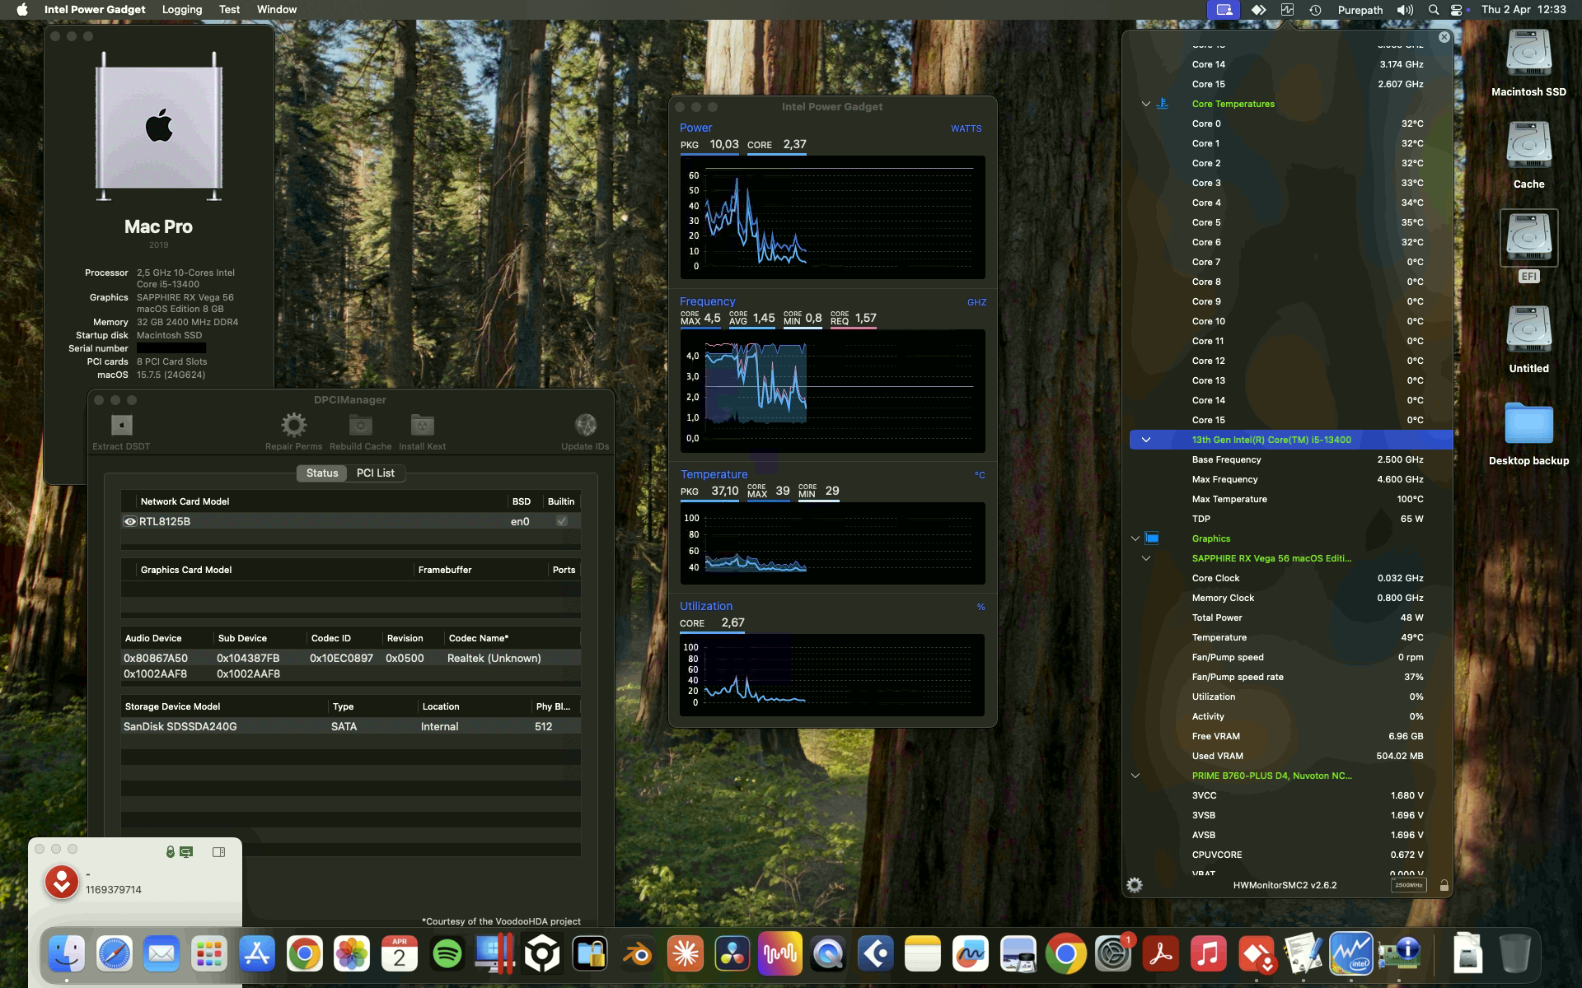Open the Logging menu

click(x=182, y=10)
